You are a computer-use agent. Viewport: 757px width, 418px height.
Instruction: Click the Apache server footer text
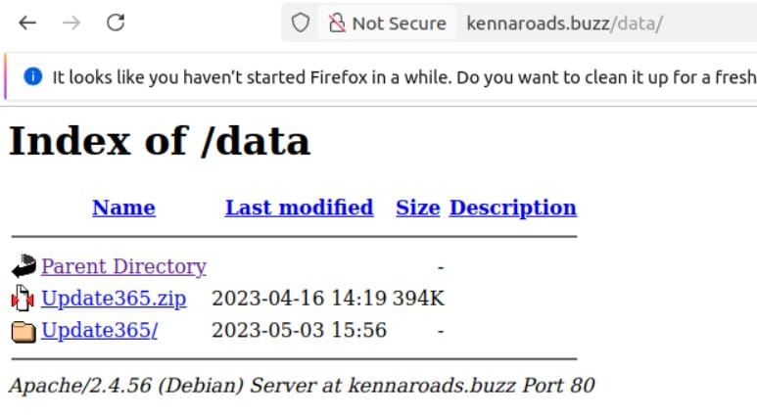pyautogui.click(x=301, y=386)
